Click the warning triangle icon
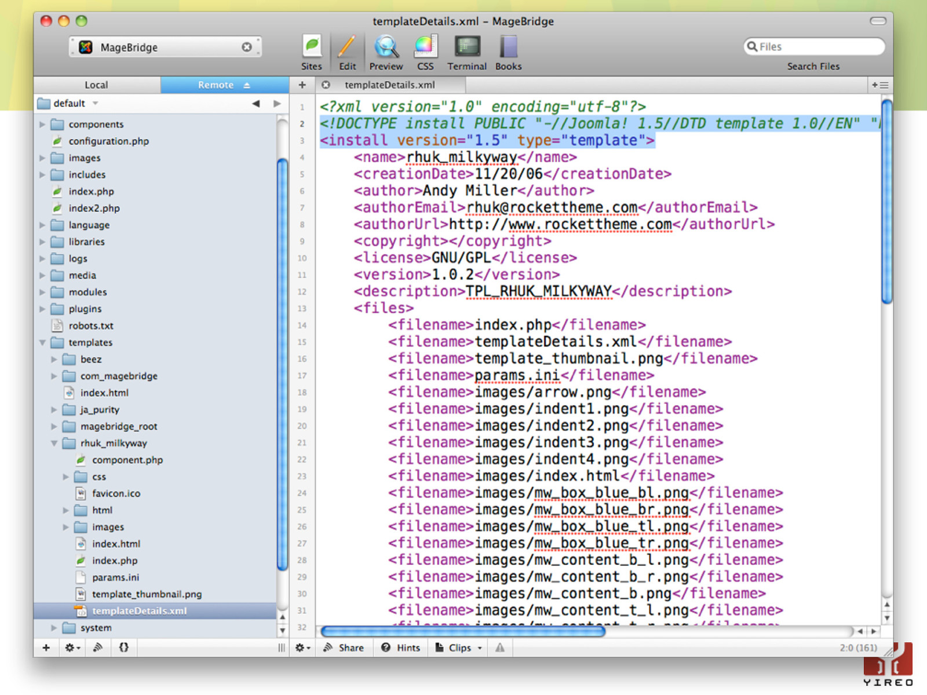Viewport: 927px width, 695px height. tap(500, 648)
